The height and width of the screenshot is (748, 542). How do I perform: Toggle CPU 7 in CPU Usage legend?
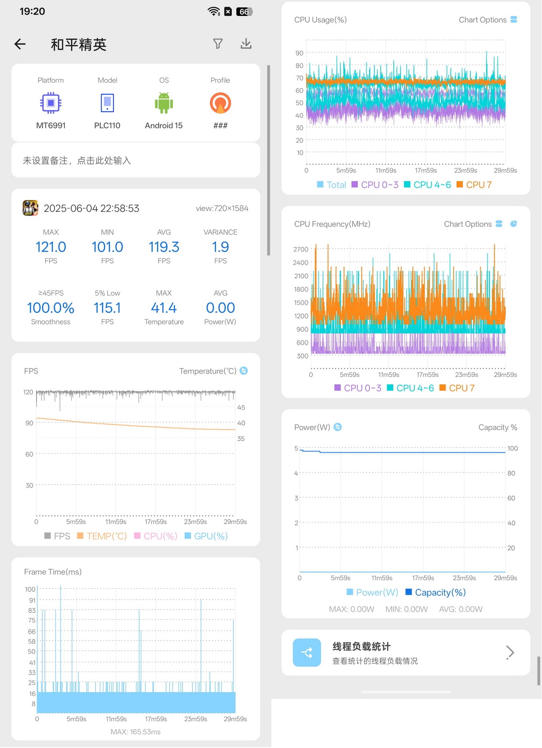pyautogui.click(x=474, y=184)
